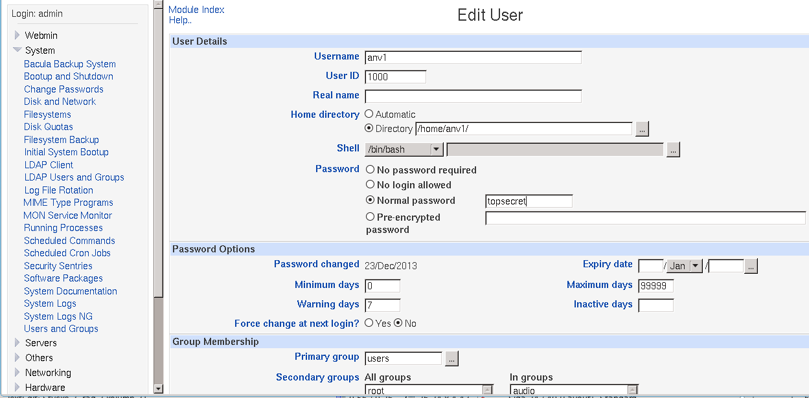This screenshot has width=809, height=398.
Task: Open Log File Rotation
Action: coord(59,190)
